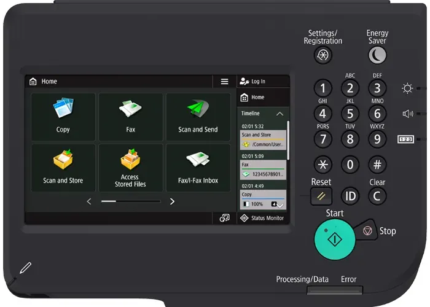Hit the Reset key
The image size is (430, 307).
[x=321, y=196]
